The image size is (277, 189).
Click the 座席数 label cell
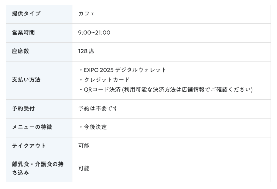(39, 52)
